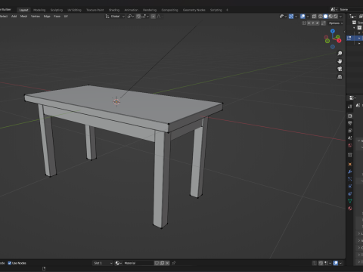Open the Scene properties tab icon
The width and height of the screenshot is (363, 272).
pyautogui.click(x=350, y=138)
